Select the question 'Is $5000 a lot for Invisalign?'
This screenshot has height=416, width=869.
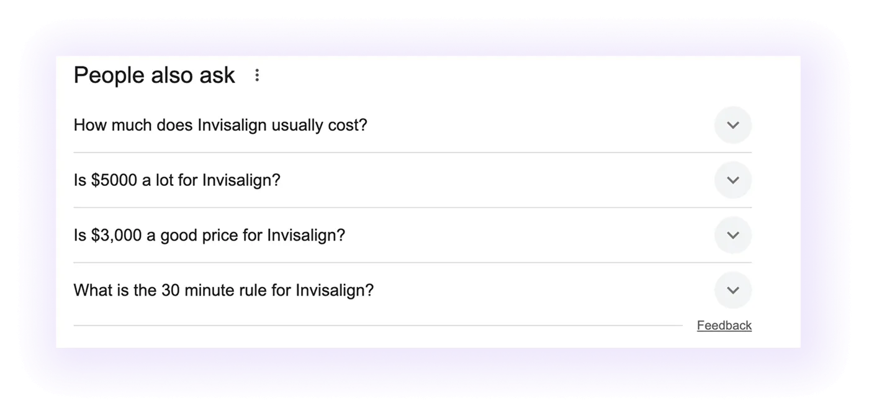coord(177,180)
